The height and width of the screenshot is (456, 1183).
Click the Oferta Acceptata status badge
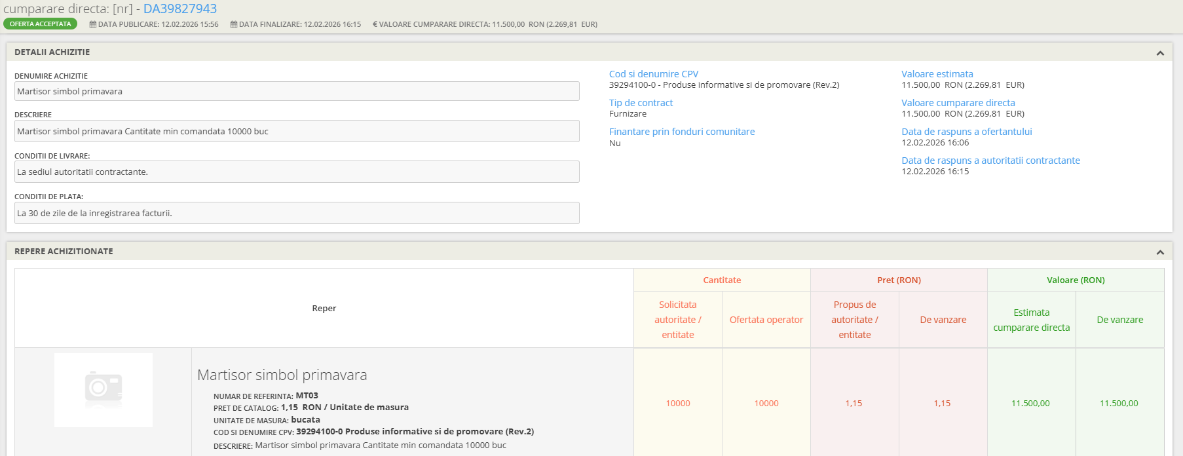click(40, 24)
